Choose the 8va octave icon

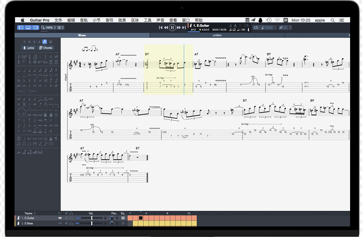(x=40, y=62)
